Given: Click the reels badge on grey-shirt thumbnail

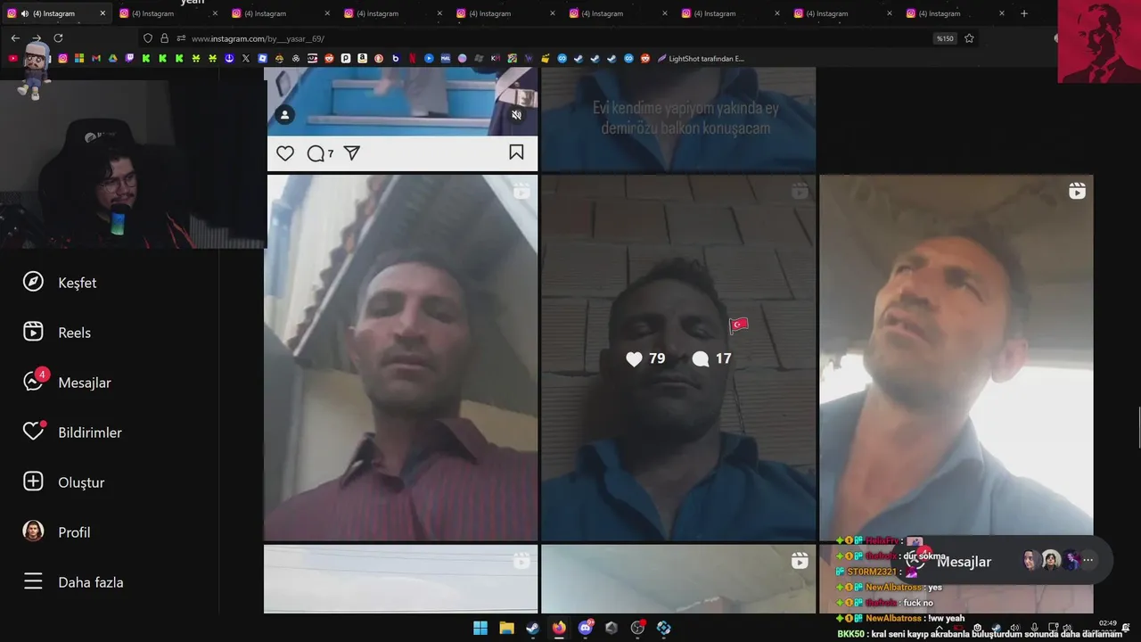Looking at the screenshot, I should 1077,191.
